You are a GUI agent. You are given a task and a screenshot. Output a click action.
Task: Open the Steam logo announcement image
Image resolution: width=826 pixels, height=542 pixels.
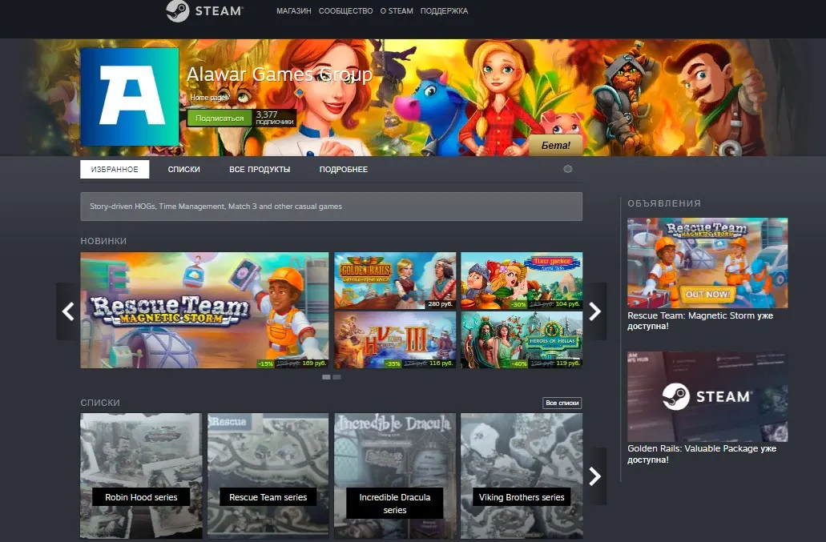point(707,396)
